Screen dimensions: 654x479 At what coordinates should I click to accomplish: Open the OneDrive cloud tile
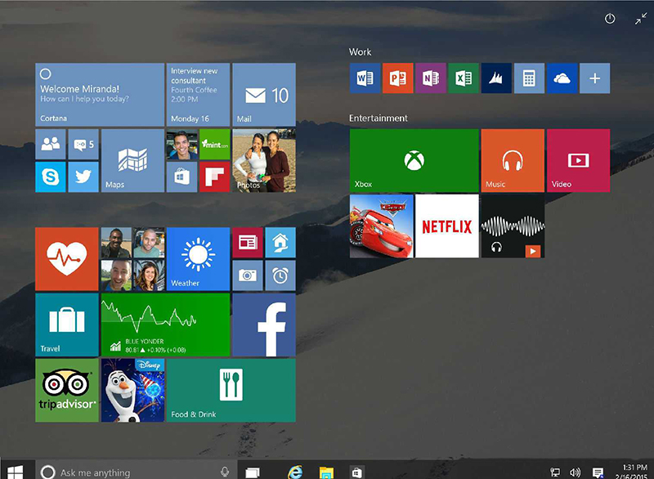562,78
